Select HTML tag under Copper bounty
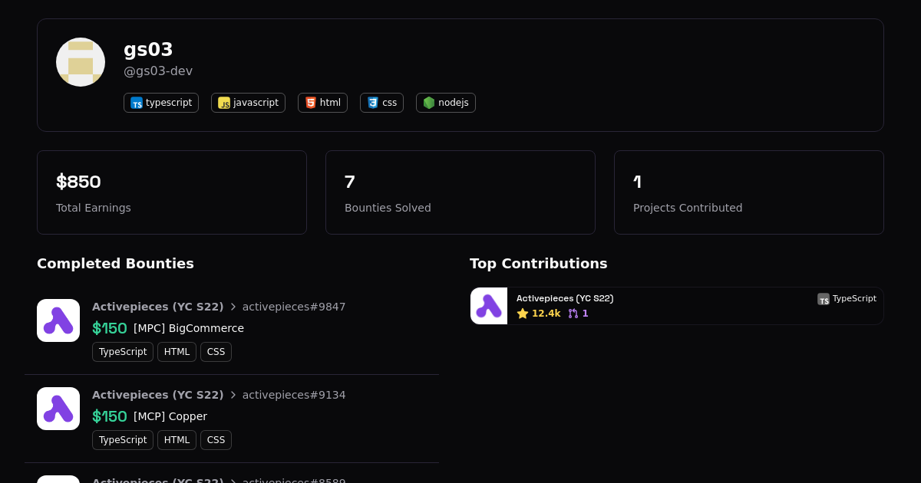Viewport: 921px width, 483px height. click(177, 440)
